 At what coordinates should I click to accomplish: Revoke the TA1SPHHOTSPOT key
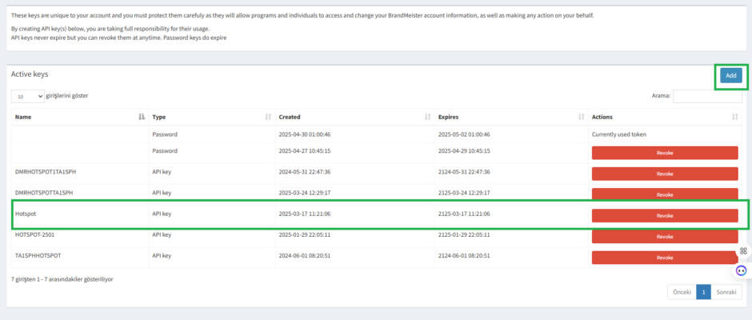pos(665,258)
